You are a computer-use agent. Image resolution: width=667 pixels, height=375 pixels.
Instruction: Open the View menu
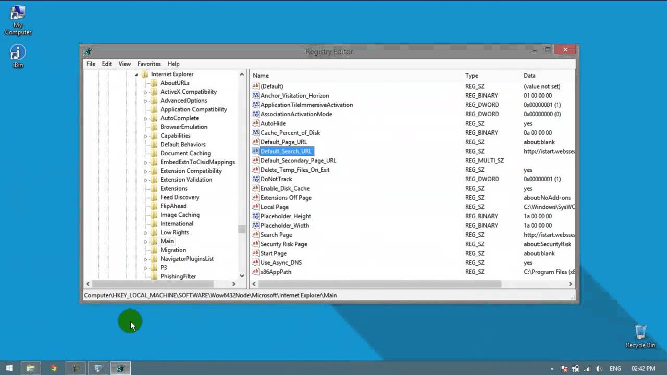[x=125, y=64]
